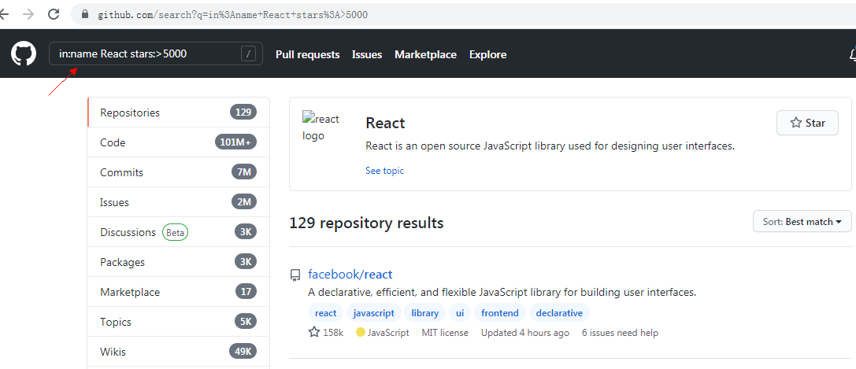Click the broken react logo image

pos(321,127)
